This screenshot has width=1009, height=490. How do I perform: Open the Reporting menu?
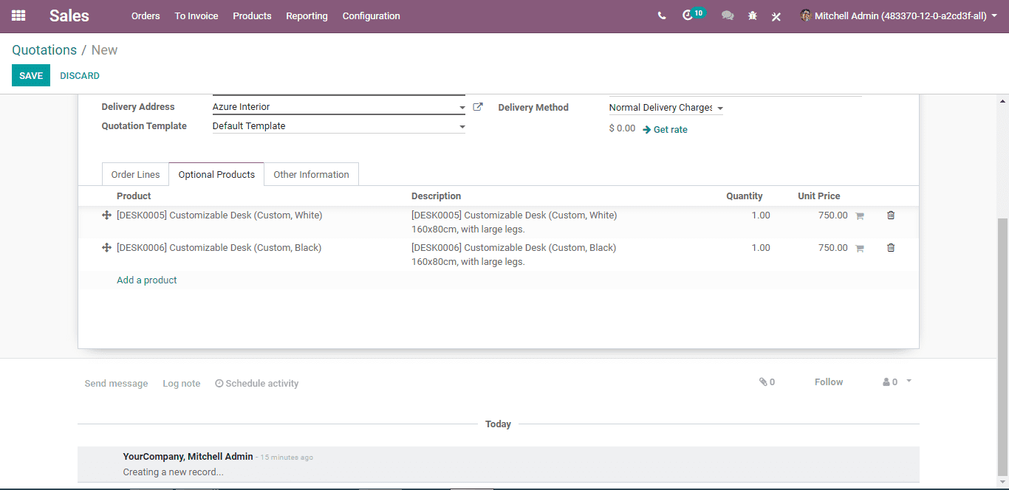point(307,15)
